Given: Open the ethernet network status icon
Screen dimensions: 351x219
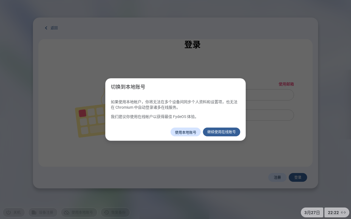Looking at the screenshot, I should (343, 212).
